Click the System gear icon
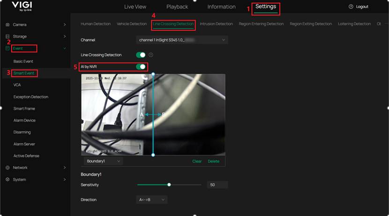This screenshot has height=216, width=389. [x=7, y=180]
